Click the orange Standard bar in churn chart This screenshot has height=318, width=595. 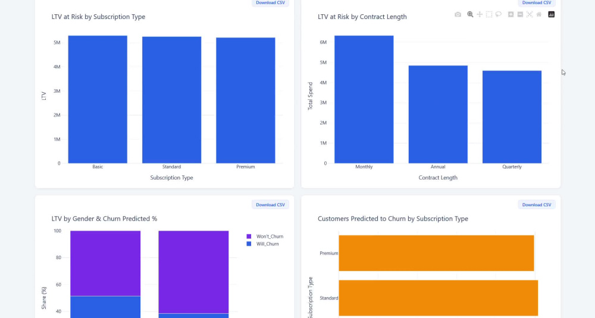point(439,298)
